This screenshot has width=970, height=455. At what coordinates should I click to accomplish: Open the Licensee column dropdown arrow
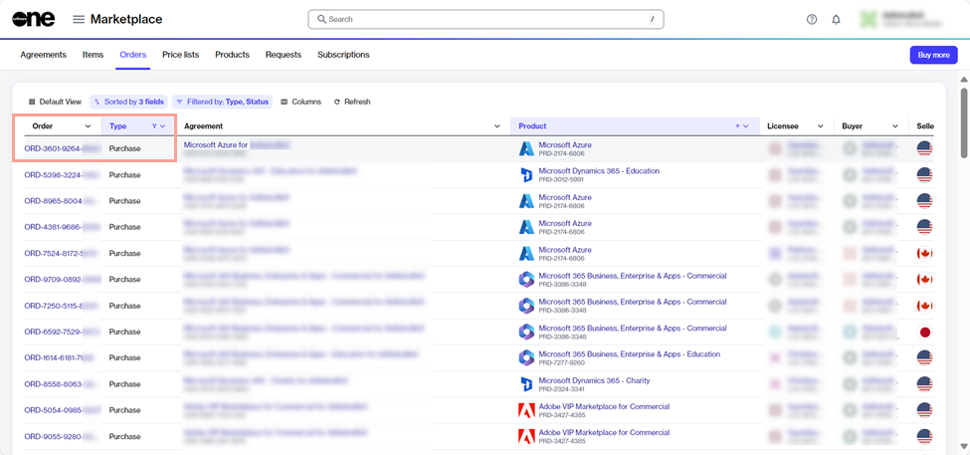[x=821, y=126]
